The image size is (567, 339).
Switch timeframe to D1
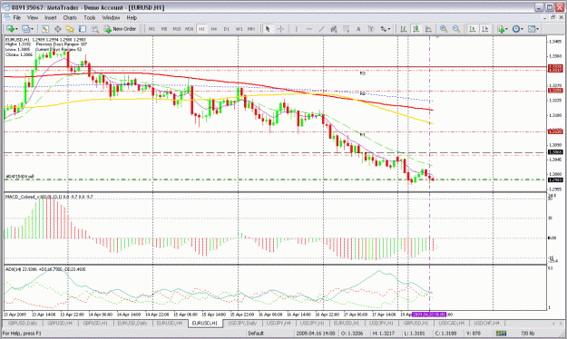[227, 29]
